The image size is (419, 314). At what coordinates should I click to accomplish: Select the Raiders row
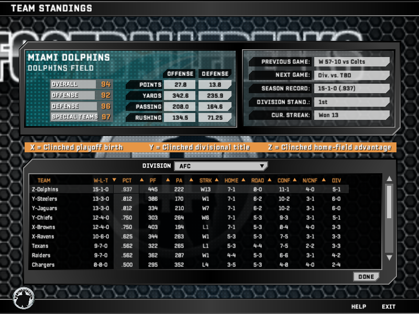tap(189, 255)
